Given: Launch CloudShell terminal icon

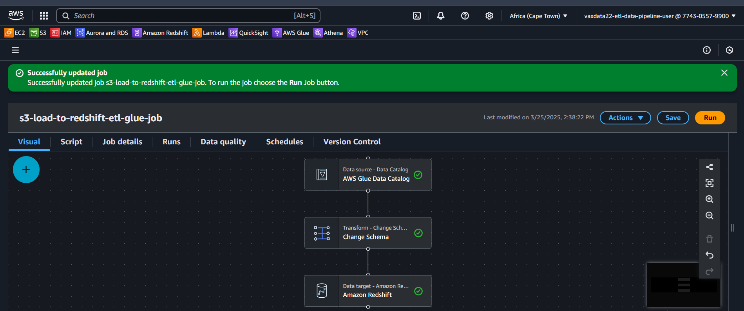Looking at the screenshot, I should click(417, 16).
